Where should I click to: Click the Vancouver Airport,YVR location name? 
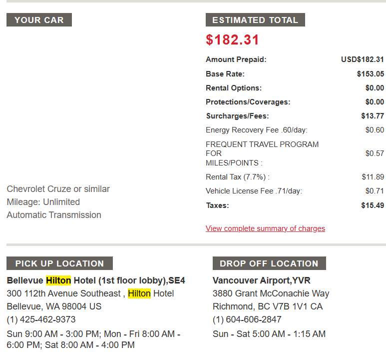pos(262,280)
